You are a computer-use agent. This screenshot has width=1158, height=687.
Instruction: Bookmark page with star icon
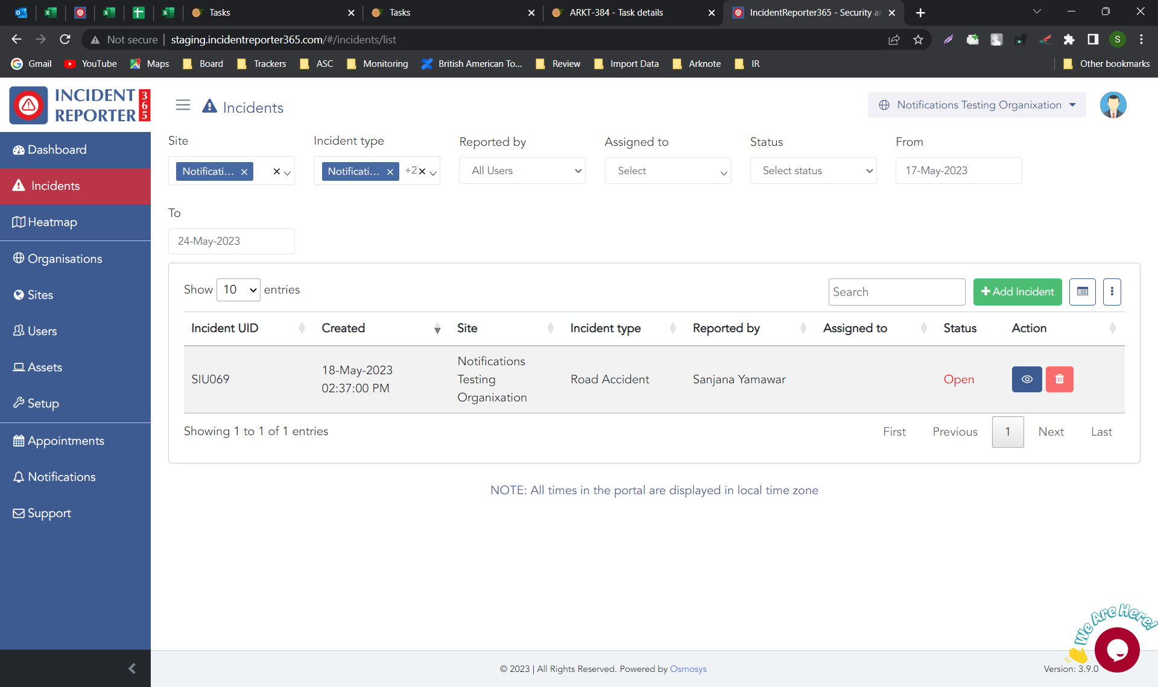918,40
